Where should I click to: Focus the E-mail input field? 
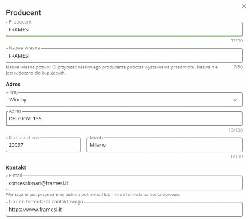(x=124, y=183)
